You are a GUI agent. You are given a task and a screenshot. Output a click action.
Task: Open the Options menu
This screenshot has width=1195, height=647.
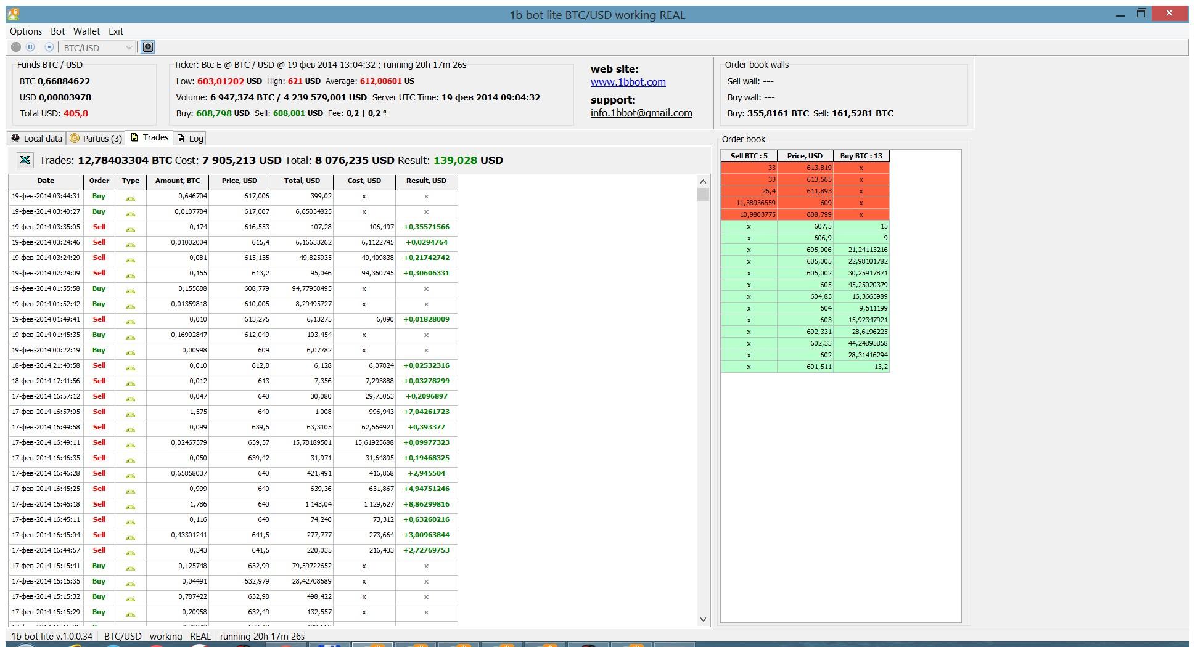point(26,31)
